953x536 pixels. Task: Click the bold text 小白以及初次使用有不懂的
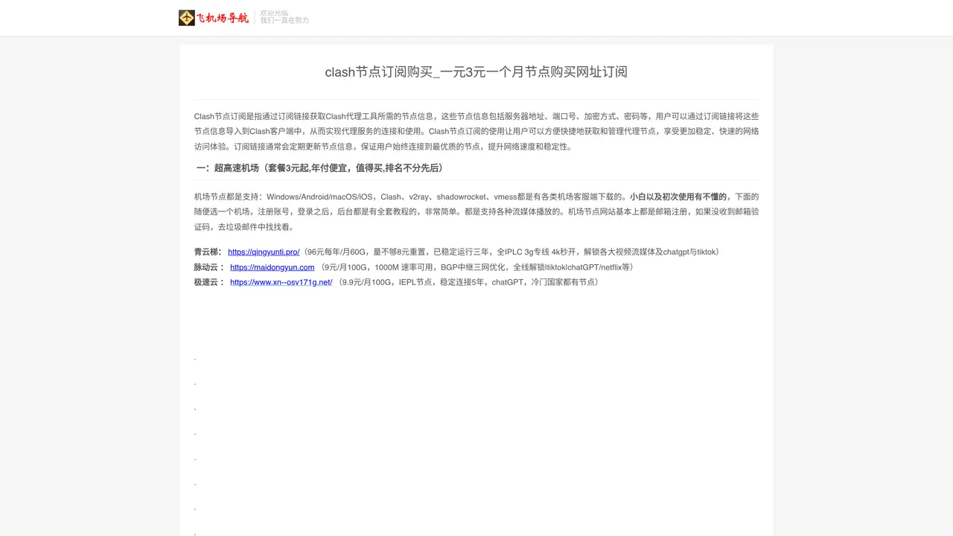point(678,197)
